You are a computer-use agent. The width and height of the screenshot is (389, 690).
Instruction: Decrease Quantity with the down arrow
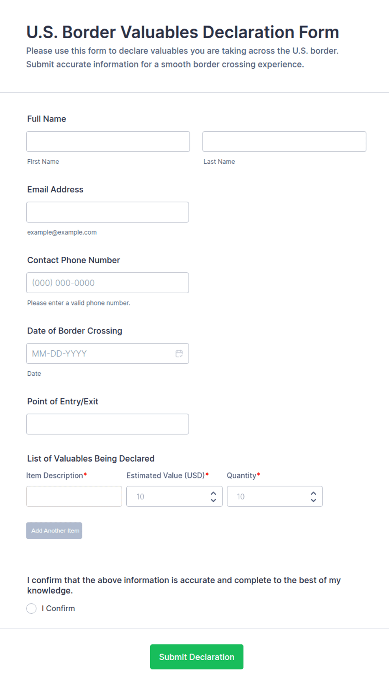313,500
